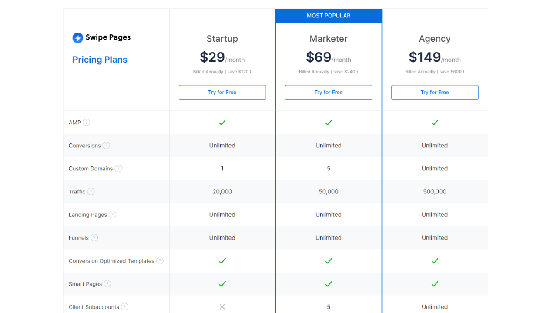This screenshot has height=313, width=557.
Task: Click Try for Free under Agency plan
Action: click(435, 92)
